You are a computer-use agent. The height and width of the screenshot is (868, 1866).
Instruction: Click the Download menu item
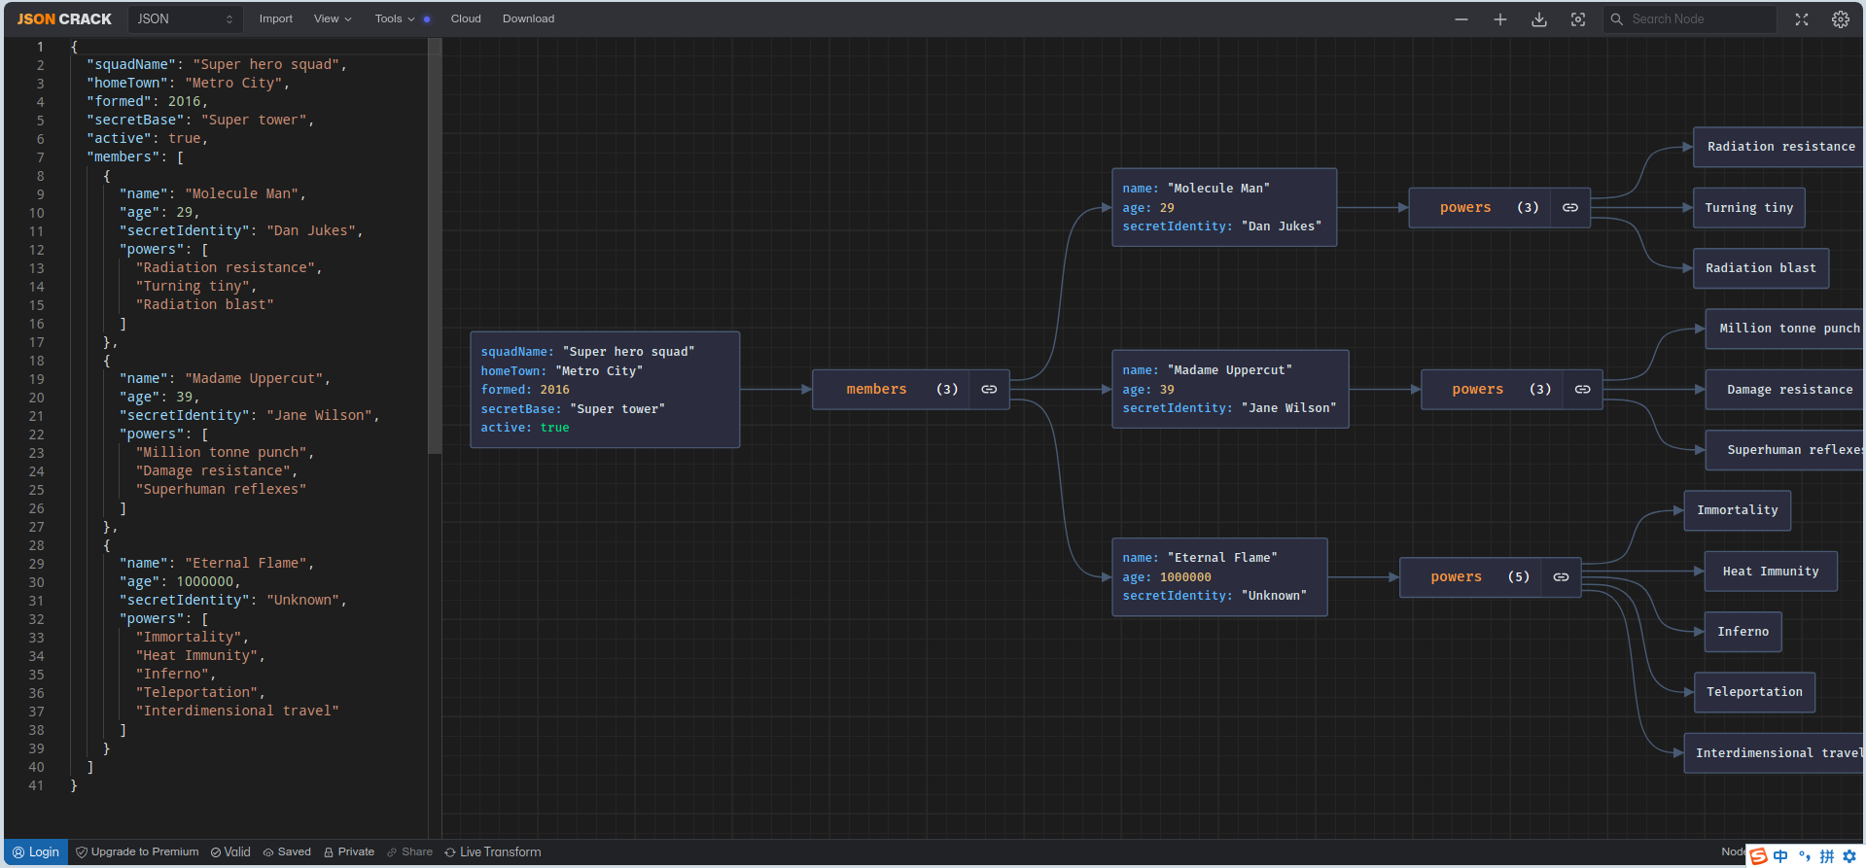tap(528, 18)
